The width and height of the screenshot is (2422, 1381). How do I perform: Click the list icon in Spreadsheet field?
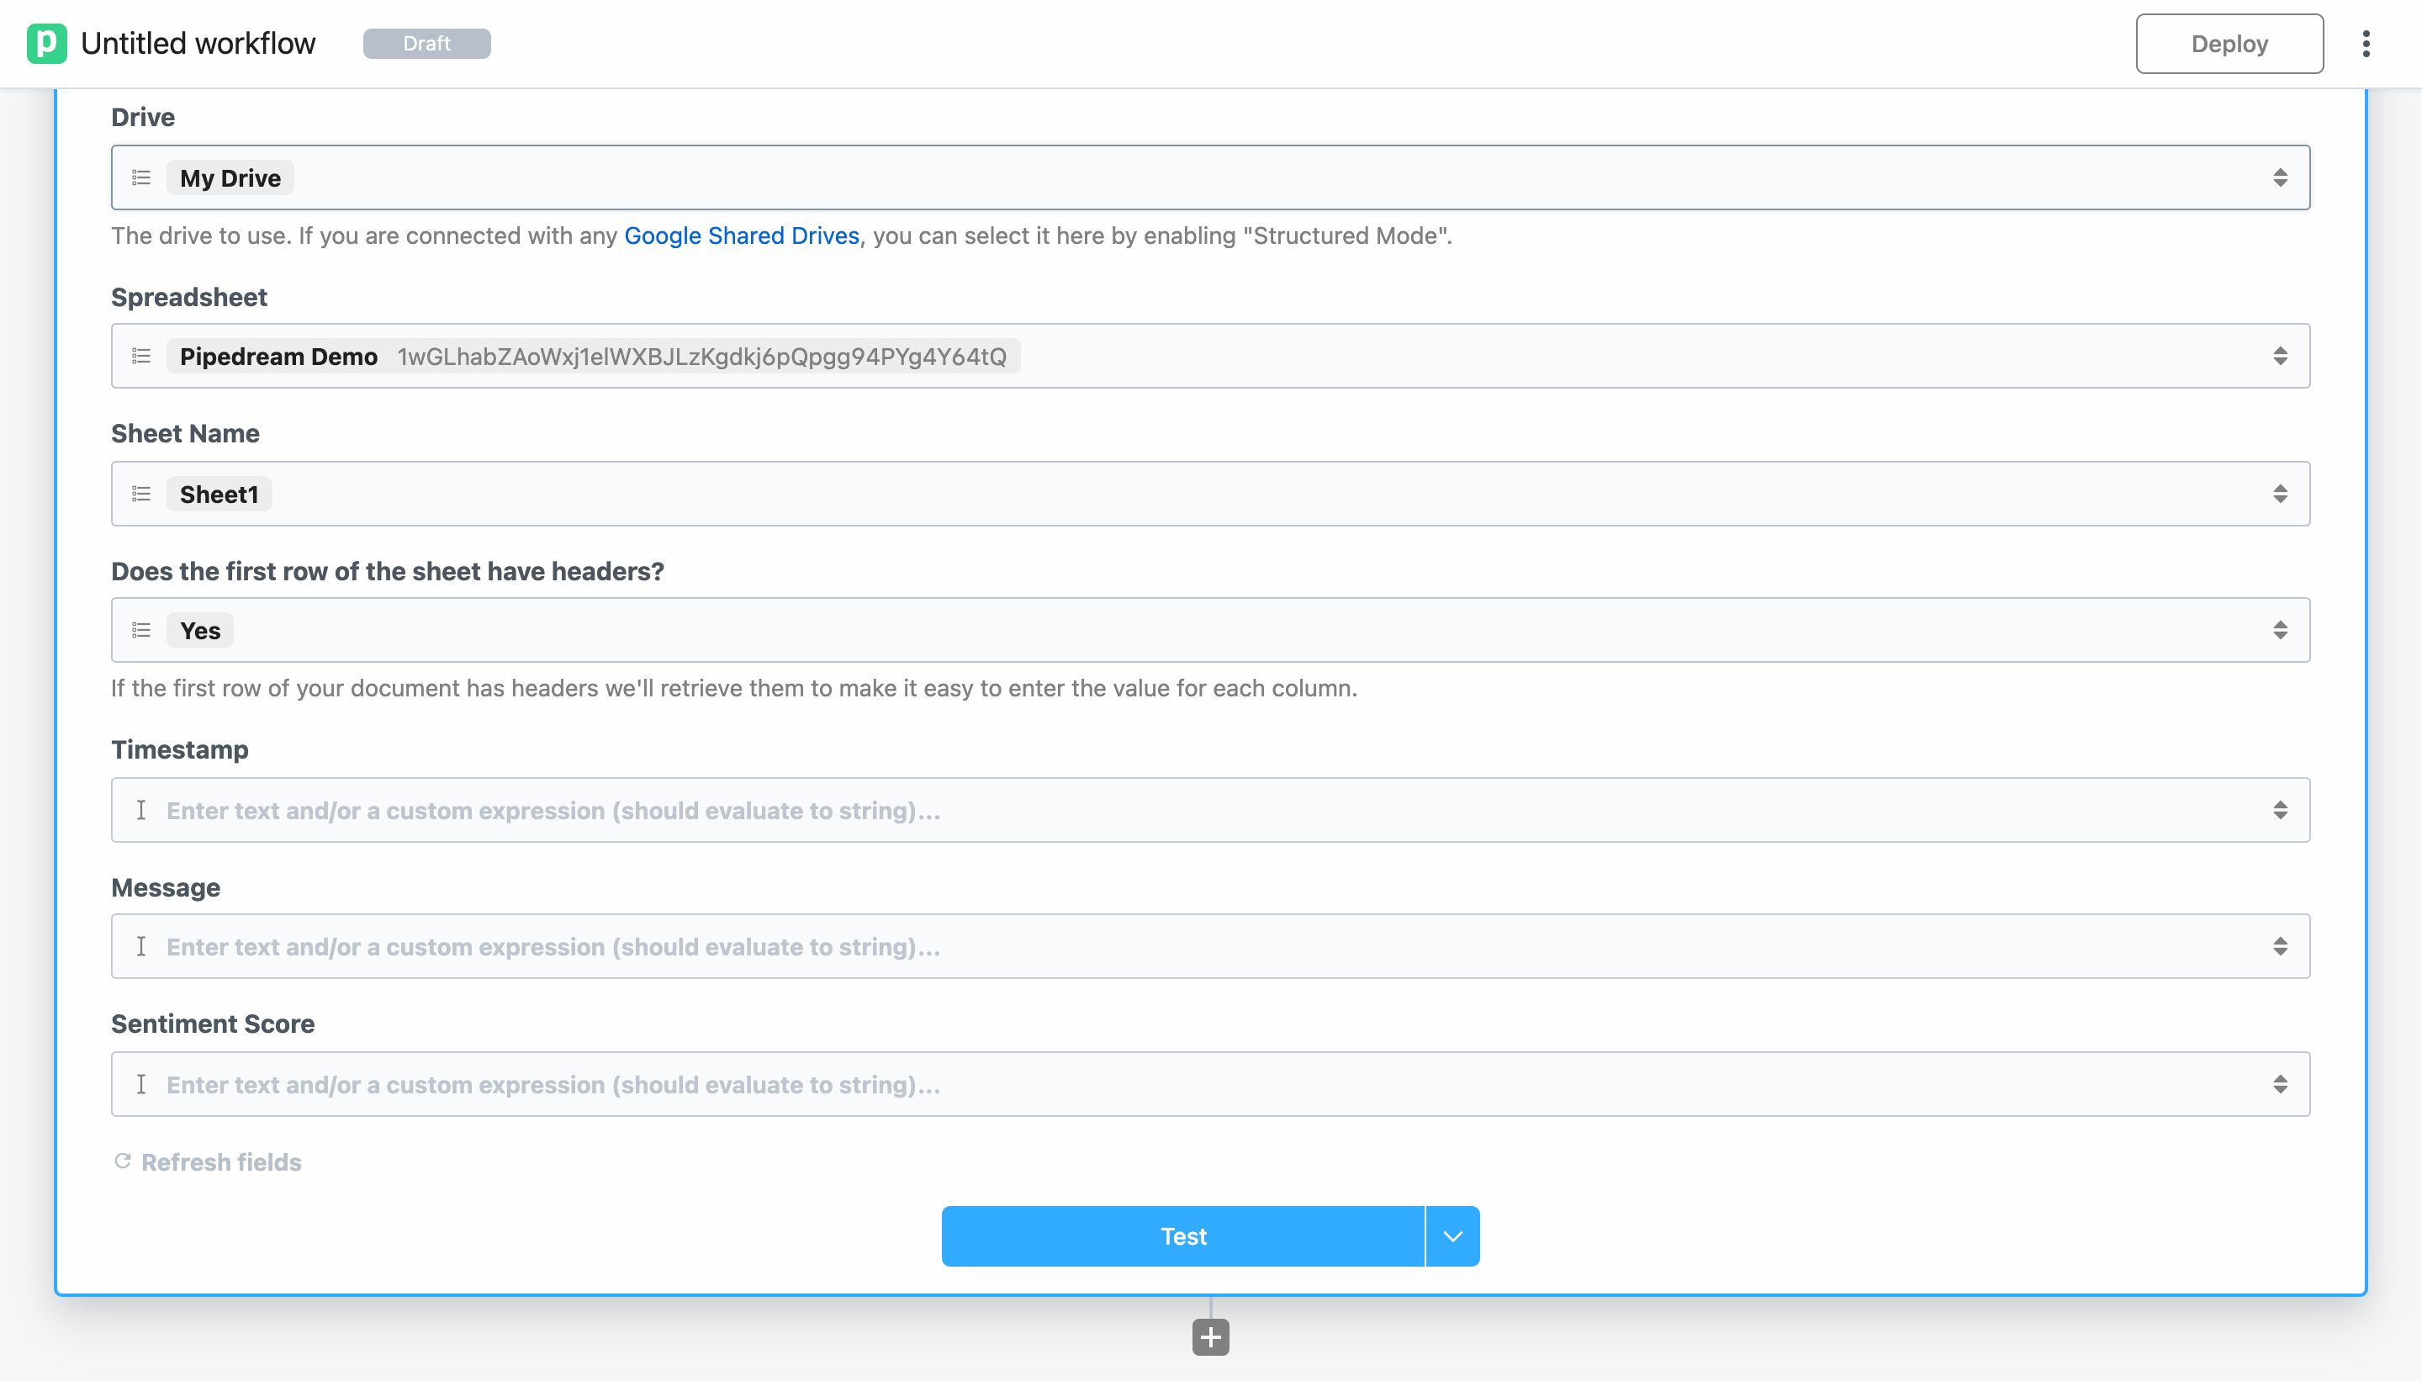pyautogui.click(x=141, y=356)
